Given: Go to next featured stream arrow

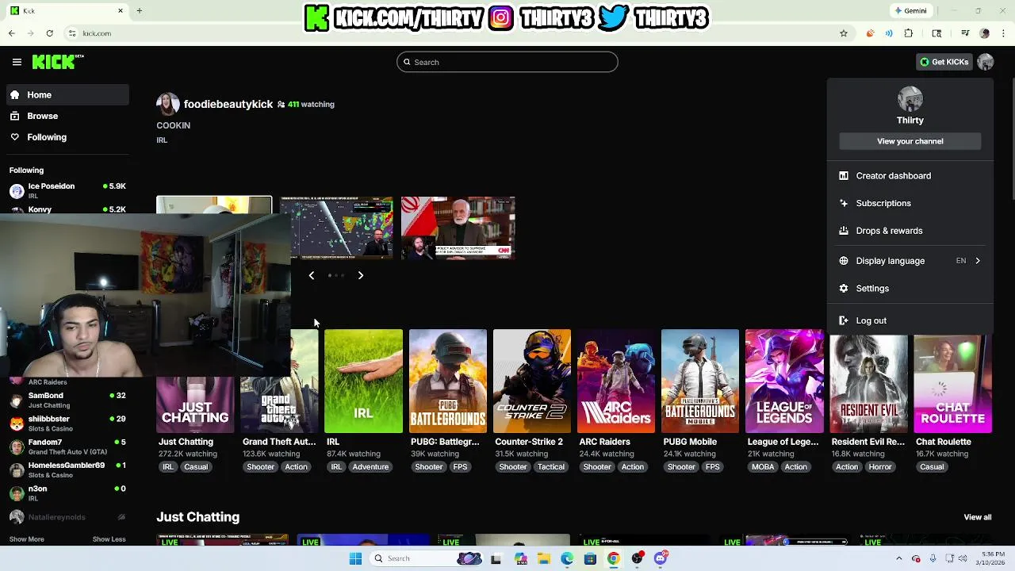Looking at the screenshot, I should point(361,275).
